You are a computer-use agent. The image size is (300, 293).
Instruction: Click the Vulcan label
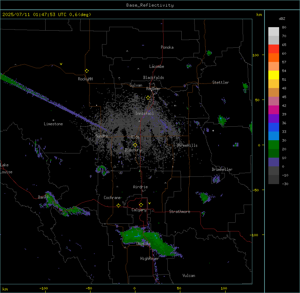click(189, 276)
